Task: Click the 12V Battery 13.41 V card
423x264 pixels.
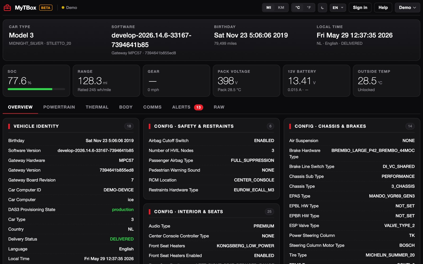Action: [x=316, y=81]
